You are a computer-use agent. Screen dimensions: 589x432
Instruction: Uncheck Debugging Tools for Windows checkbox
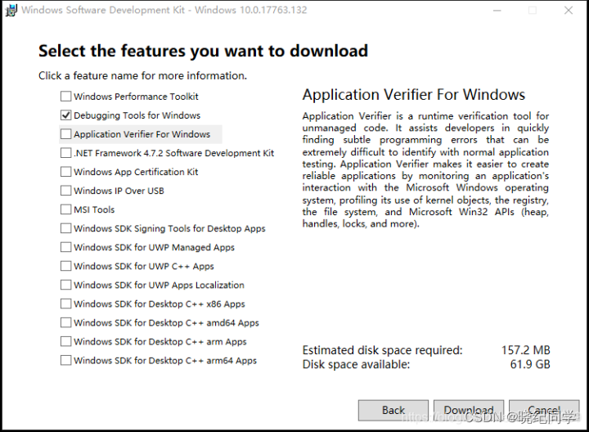click(x=65, y=115)
